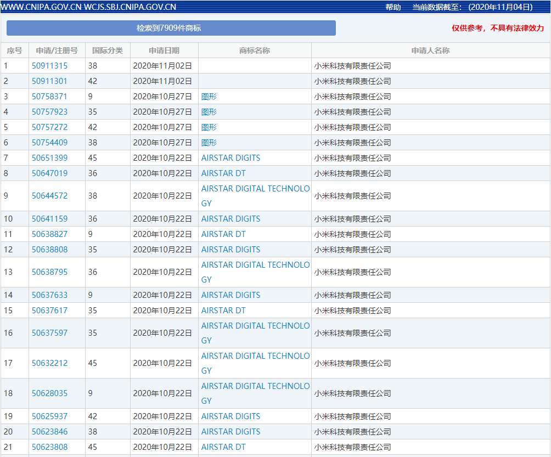Open AIRSTAR DT trademark in row 21

click(x=223, y=447)
